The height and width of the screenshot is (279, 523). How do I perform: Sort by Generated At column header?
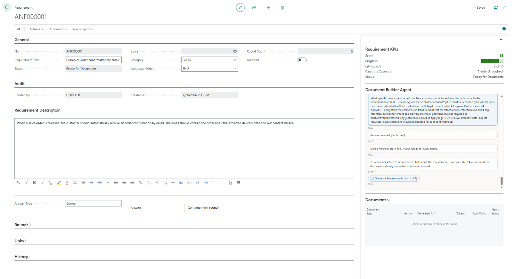click(x=427, y=214)
